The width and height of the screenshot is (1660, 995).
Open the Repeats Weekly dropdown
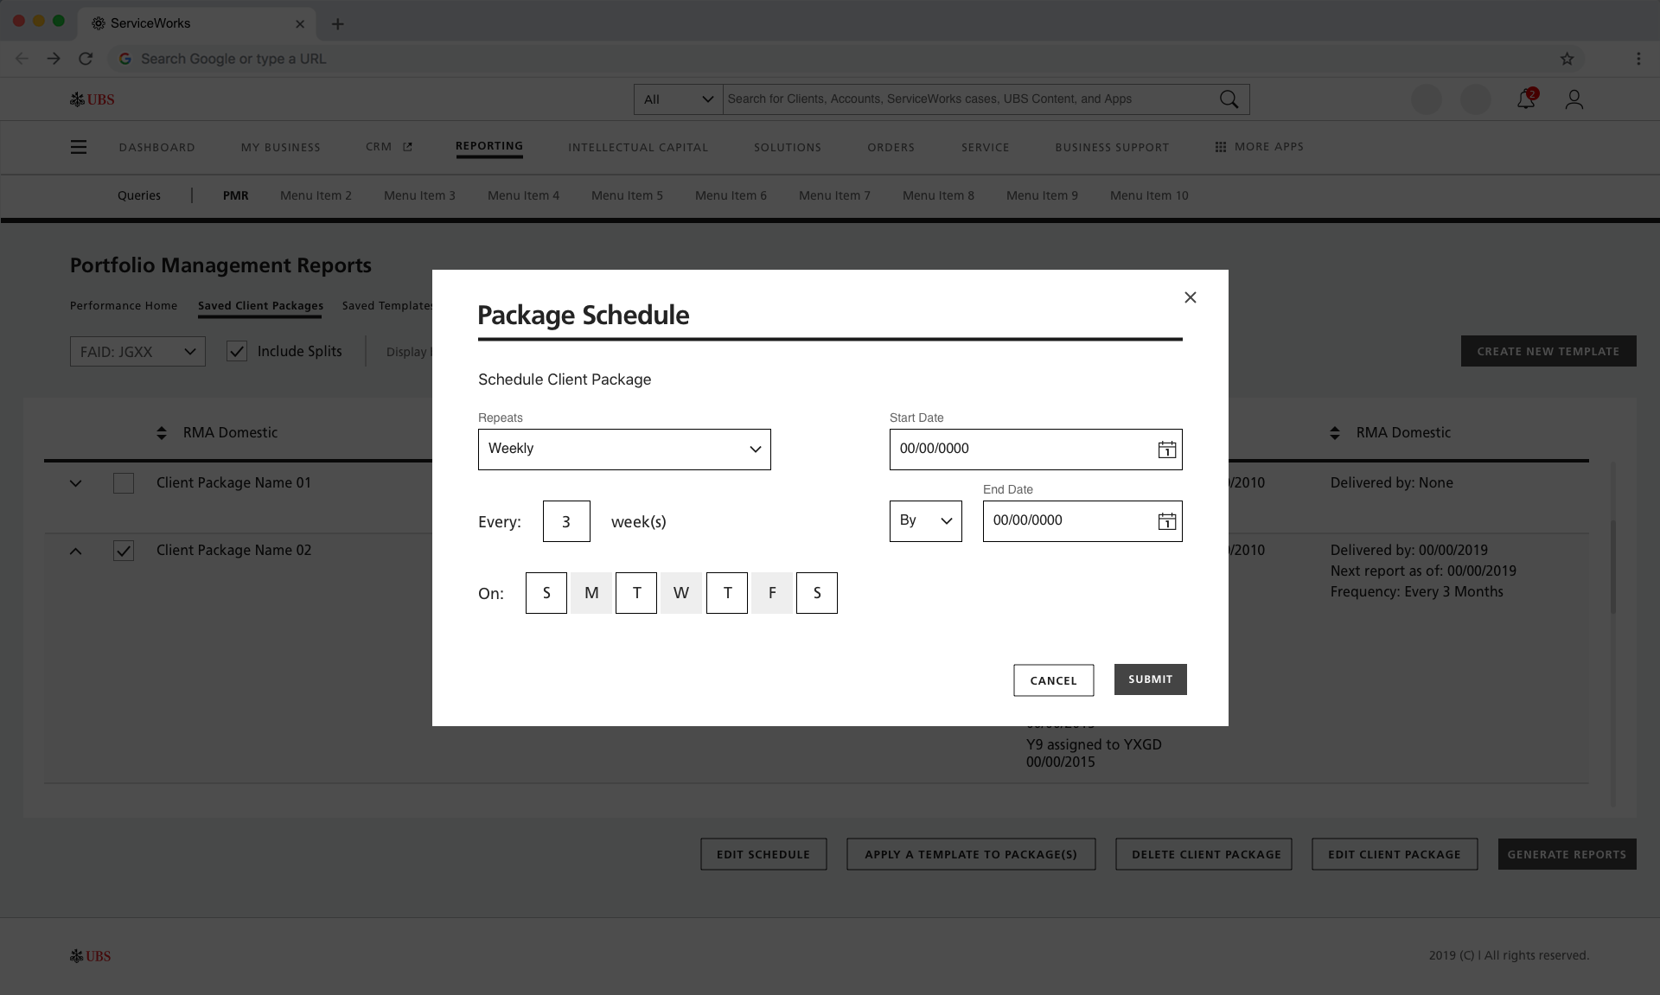(624, 450)
